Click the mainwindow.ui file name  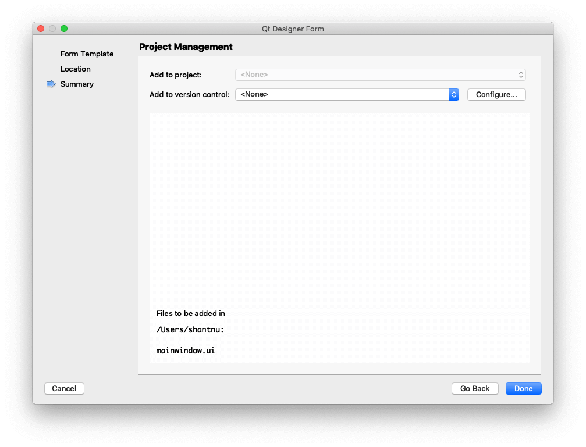click(186, 350)
